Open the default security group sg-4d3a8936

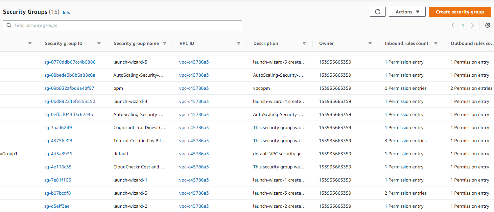tap(58, 153)
